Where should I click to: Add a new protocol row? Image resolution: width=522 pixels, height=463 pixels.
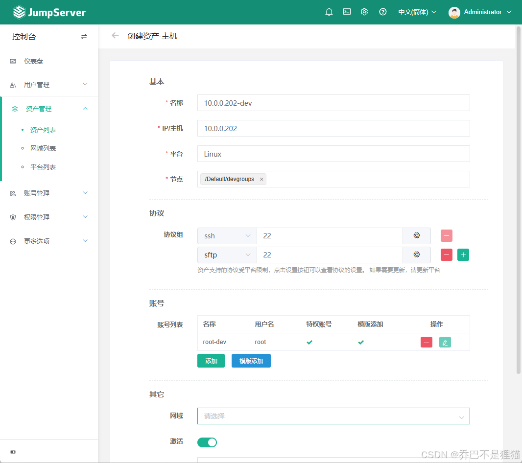463,255
